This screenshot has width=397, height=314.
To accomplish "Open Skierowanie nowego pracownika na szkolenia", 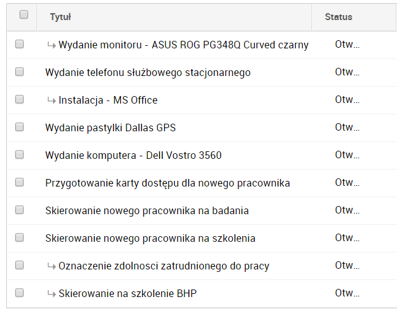I will 150,239.
